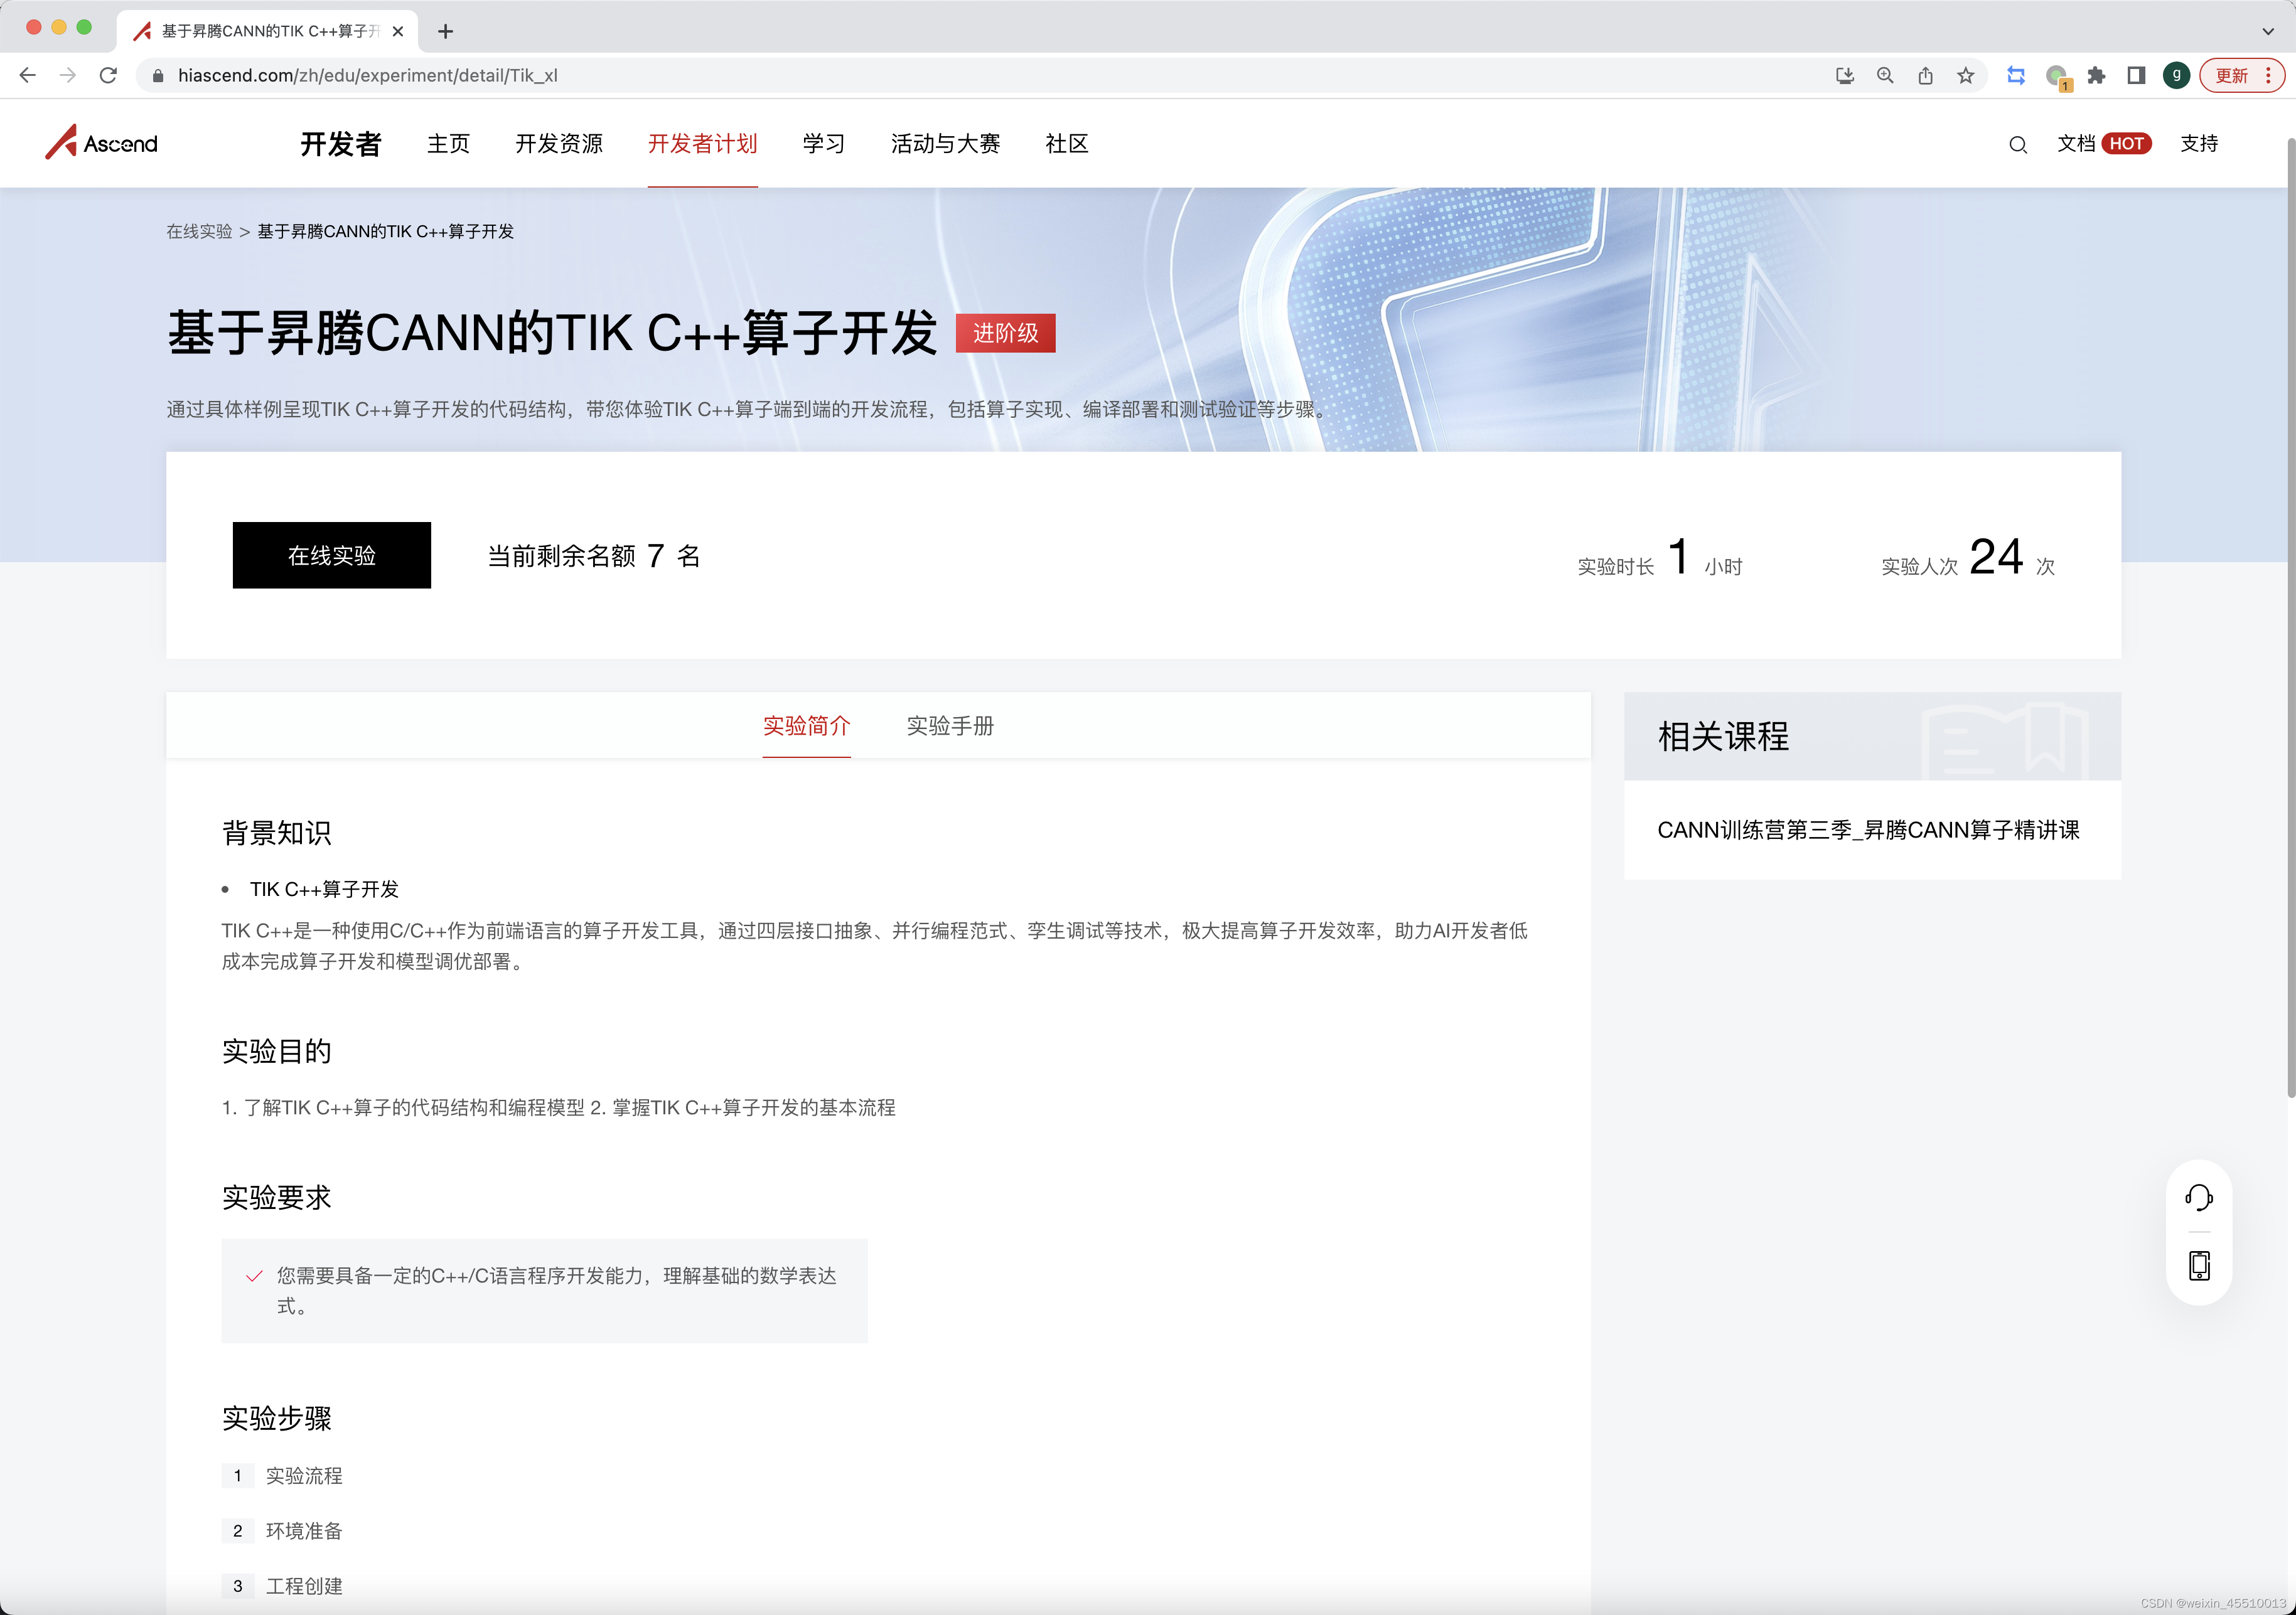2296x1615 pixels.
Task: Open a new tab with plus button
Action: 446,31
